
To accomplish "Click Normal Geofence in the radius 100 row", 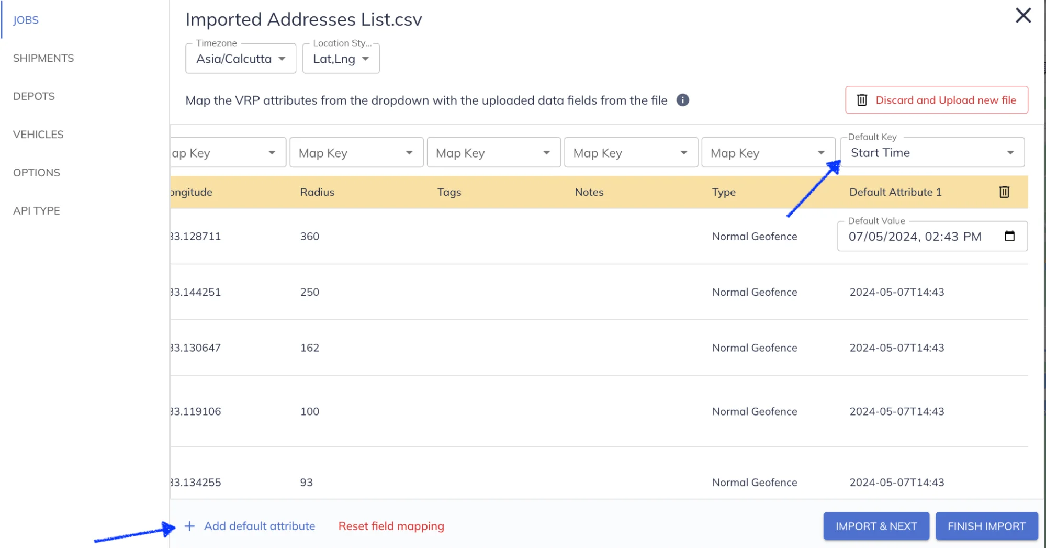I will click(x=755, y=411).
